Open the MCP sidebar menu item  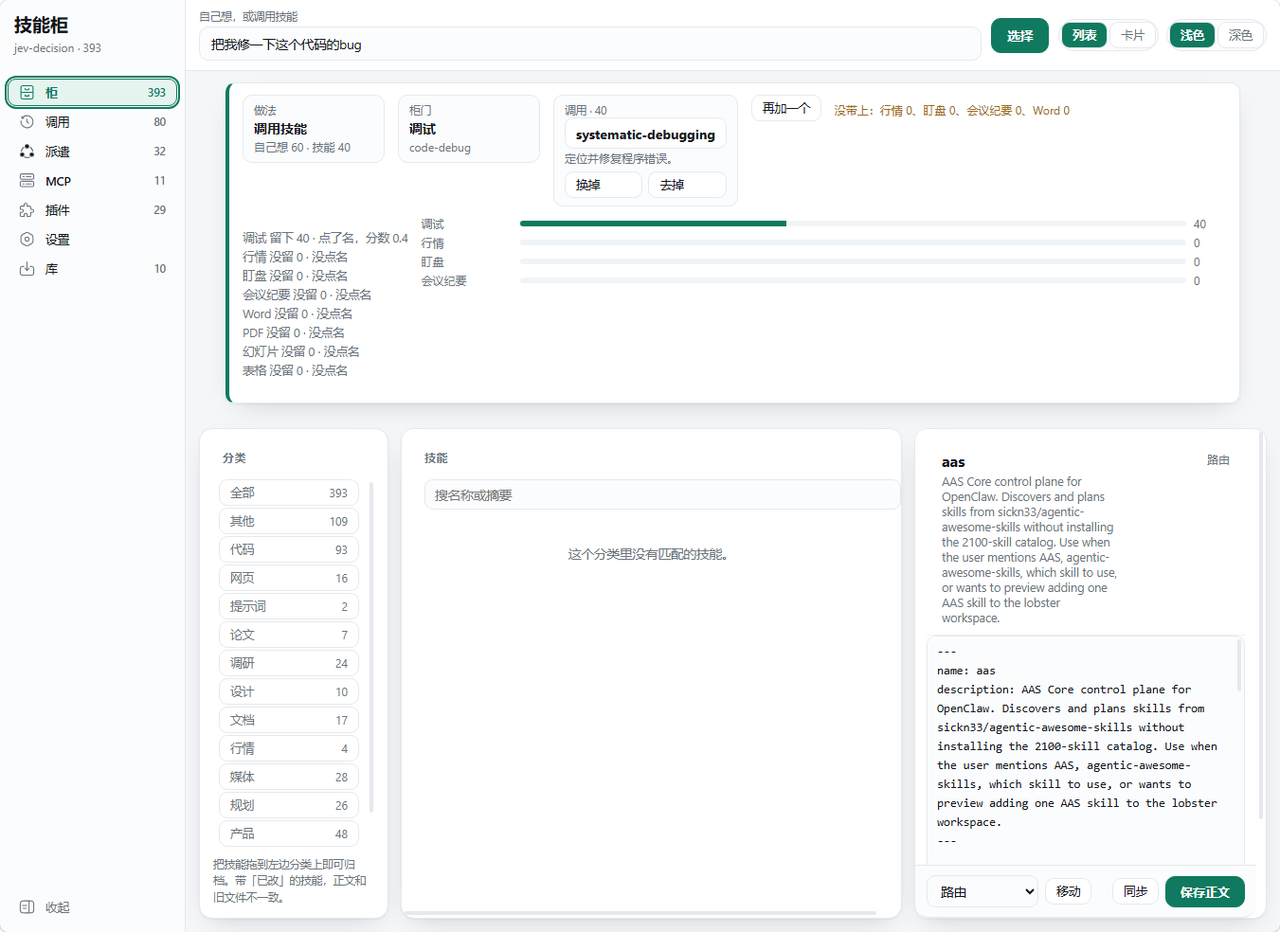click(x=93, y=181)
